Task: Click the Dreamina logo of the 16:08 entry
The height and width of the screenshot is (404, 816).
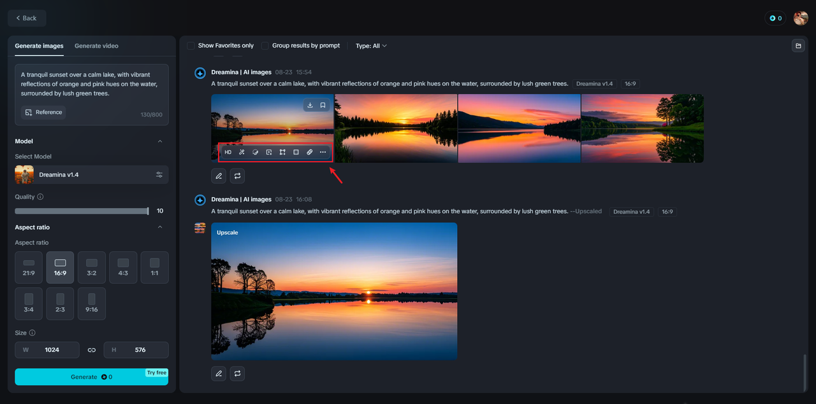Action: pos(200,200)
